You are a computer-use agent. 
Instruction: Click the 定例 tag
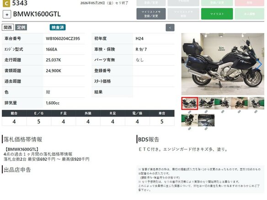pyautogui.click(x=21, y=27)
